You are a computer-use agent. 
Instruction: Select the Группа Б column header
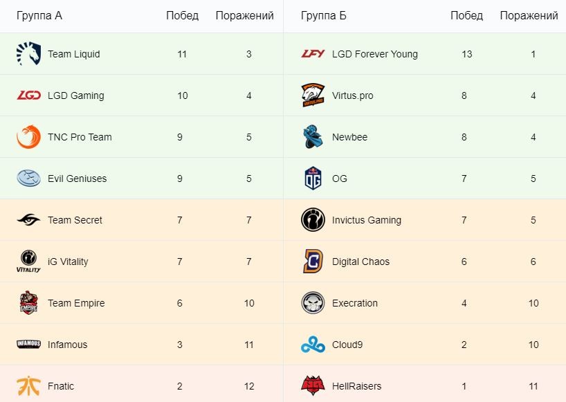click(x=324, y=15)
